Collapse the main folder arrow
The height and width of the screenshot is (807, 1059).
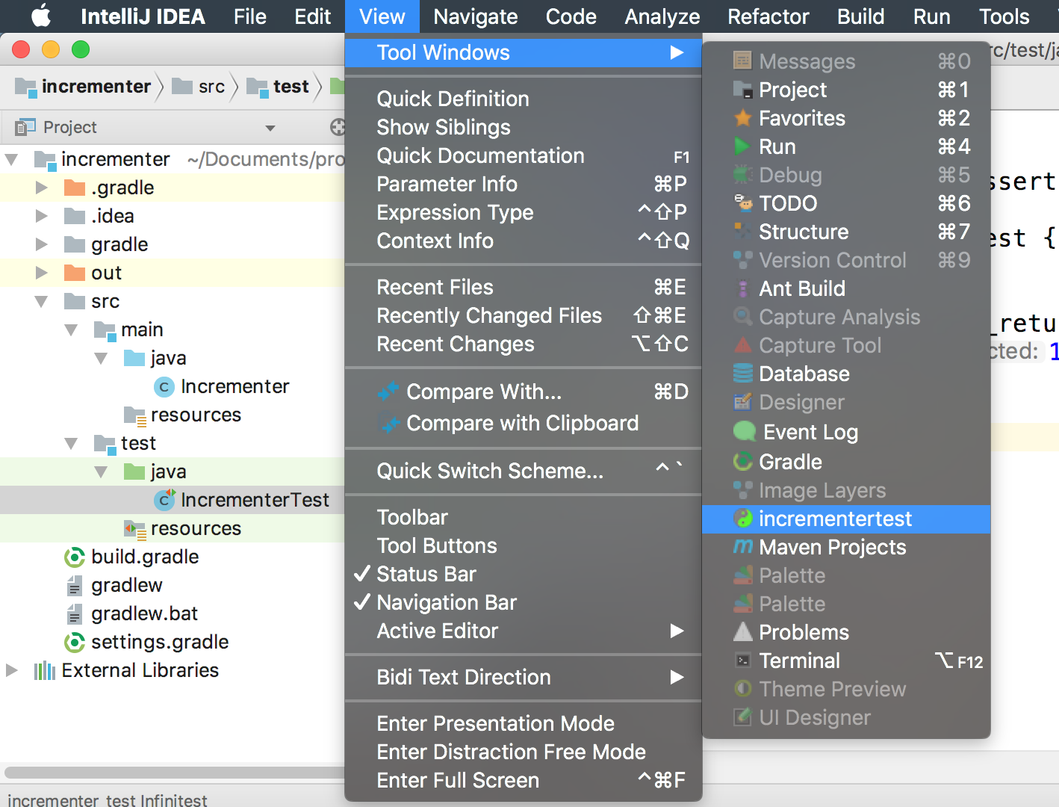[x=71, y=330]
